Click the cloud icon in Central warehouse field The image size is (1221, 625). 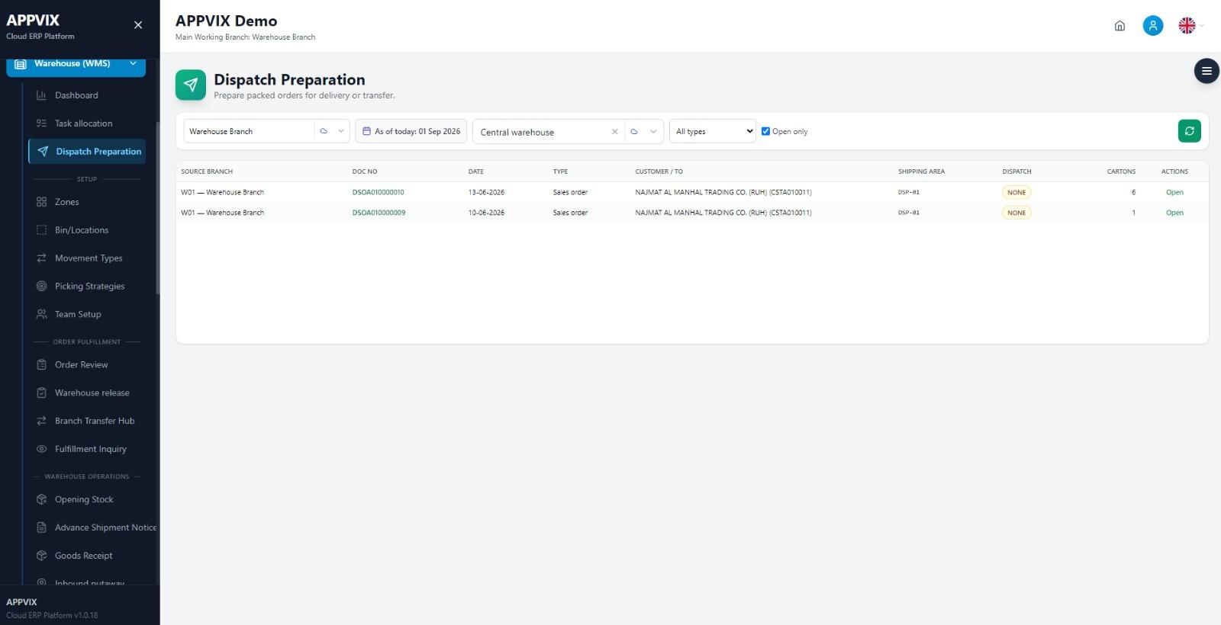pyautogui.click(x=634, y=132)
